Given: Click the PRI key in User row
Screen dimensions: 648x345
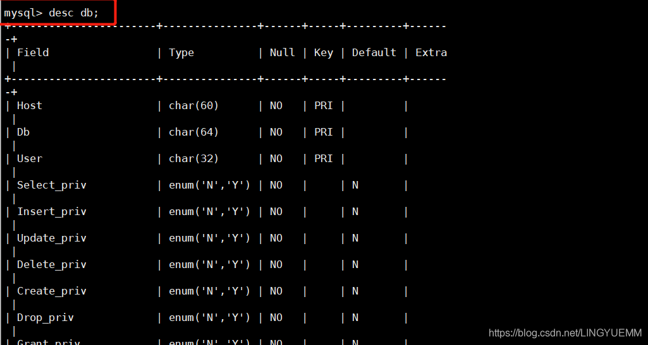Looking at the screenshot, I should 324,158.
